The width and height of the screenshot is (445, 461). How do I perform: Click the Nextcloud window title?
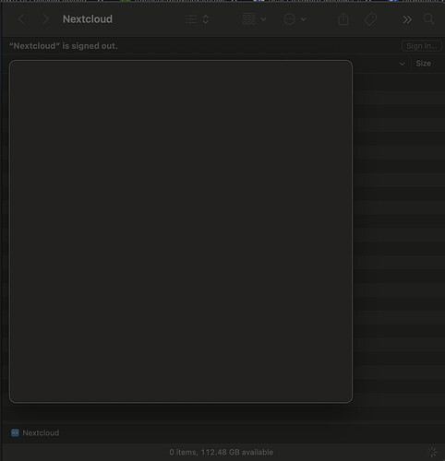click(x=88, y=19)
